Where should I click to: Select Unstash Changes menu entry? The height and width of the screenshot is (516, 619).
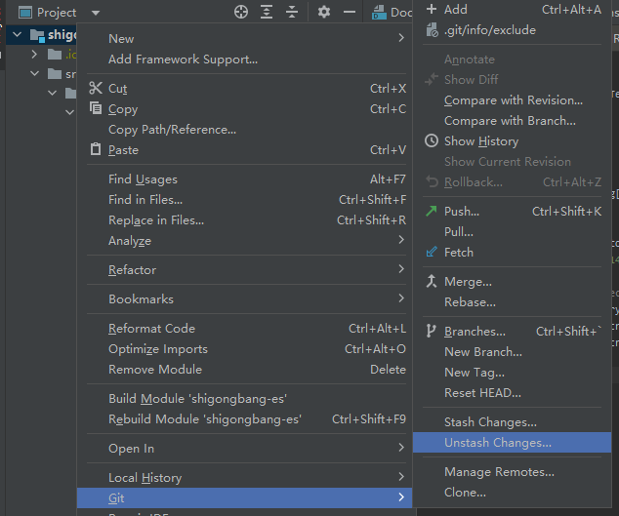pos(497,443)
